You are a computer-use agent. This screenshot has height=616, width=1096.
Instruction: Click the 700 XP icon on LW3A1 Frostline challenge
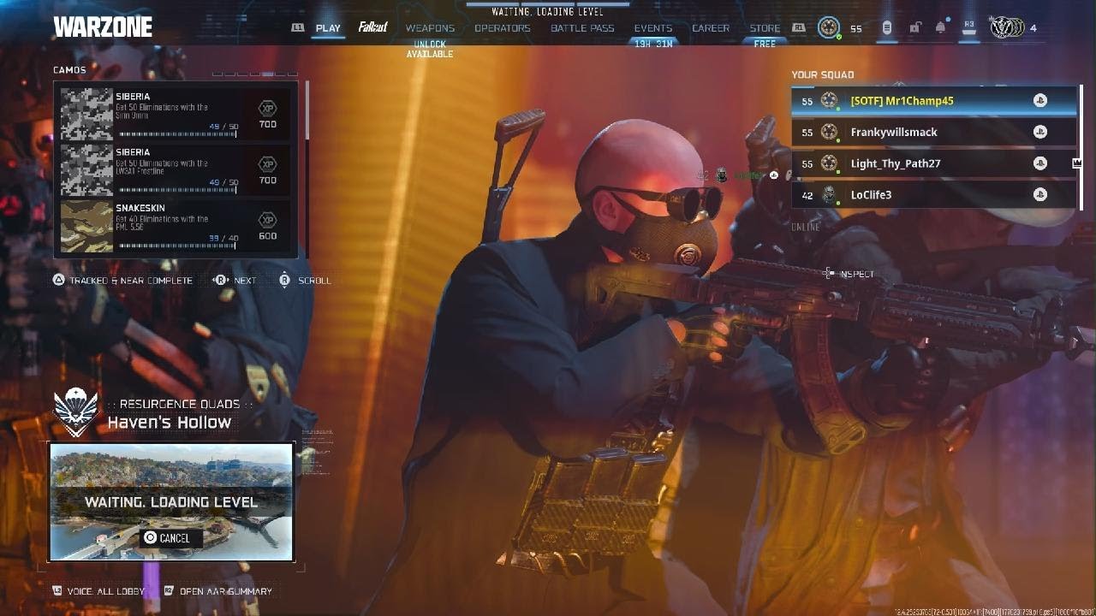click(267, 164)
